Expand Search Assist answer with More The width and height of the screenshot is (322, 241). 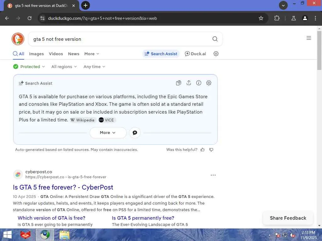(x=108, y=133)
